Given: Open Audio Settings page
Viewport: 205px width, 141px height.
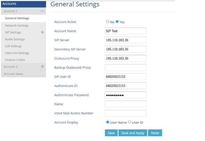Looking at the screenshot, I should pos(15,39).
